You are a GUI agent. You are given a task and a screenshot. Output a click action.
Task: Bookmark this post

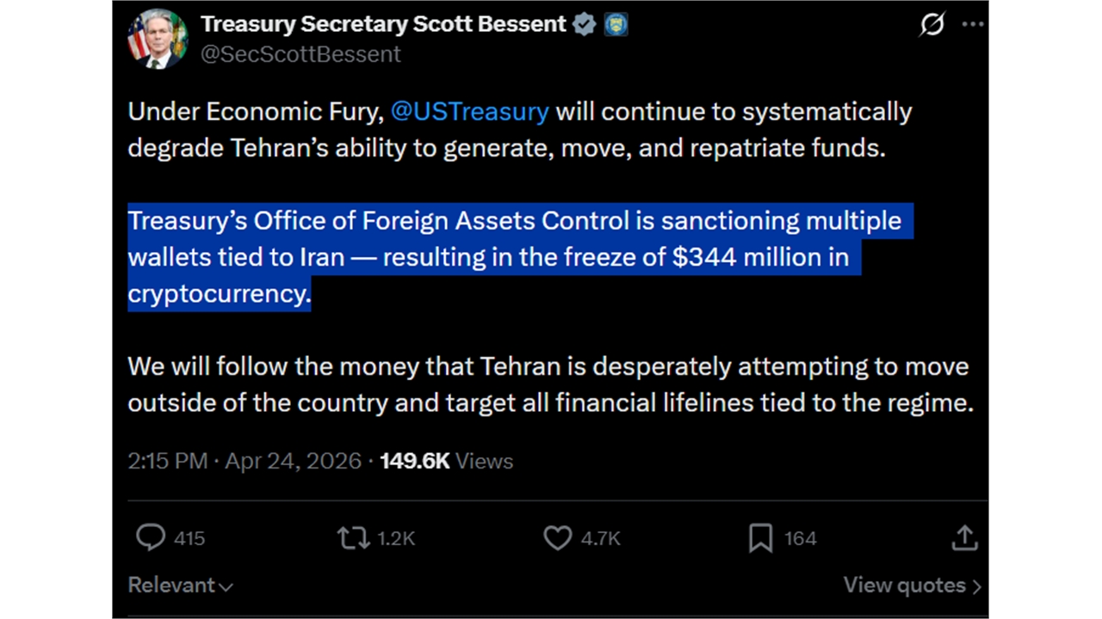[x=760, y=538]
